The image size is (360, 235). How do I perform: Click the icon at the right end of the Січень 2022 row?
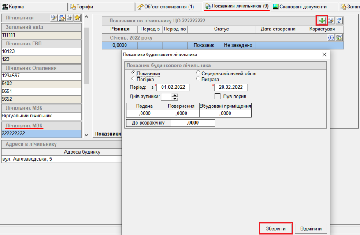339,38
